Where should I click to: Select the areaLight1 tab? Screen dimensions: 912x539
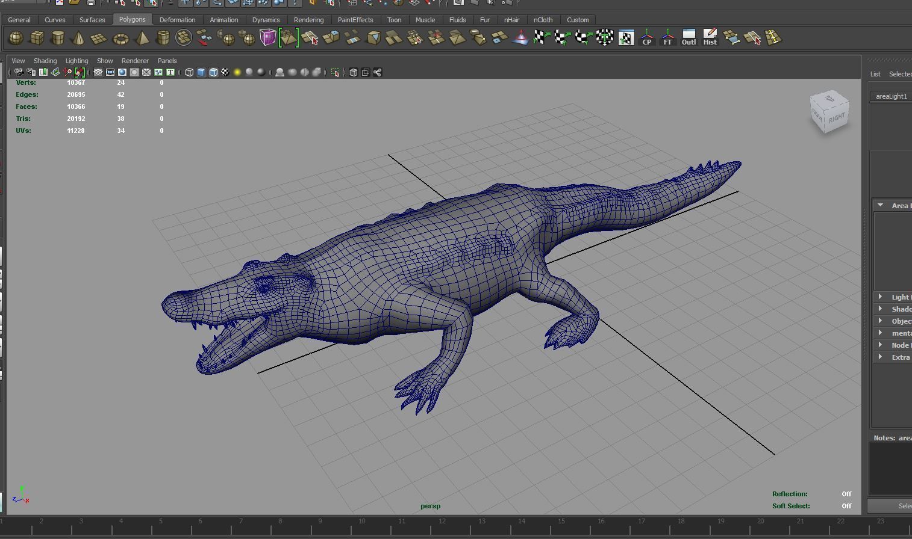point(892,96)
